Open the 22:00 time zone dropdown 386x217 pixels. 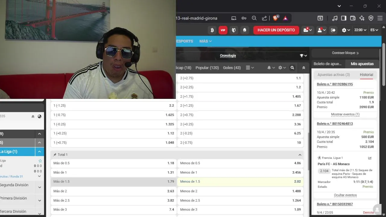[360, 30]
